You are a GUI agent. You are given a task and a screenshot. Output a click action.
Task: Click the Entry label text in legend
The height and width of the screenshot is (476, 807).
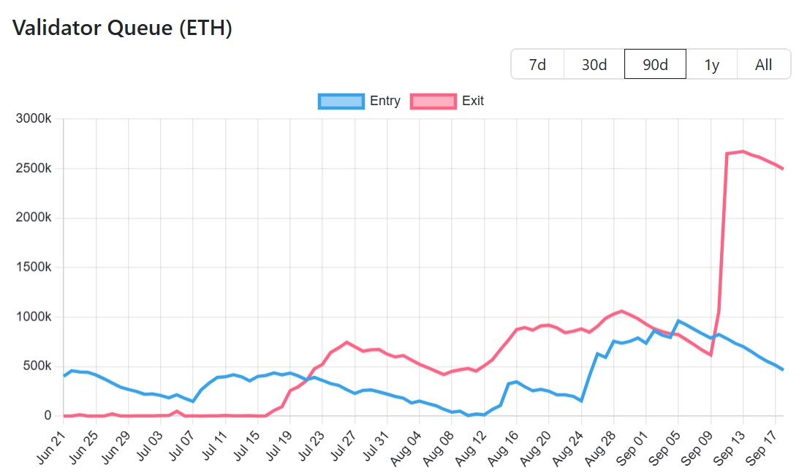(386, 101)
